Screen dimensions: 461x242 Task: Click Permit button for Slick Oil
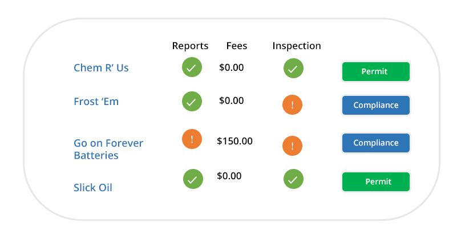[x=376, y=181]
